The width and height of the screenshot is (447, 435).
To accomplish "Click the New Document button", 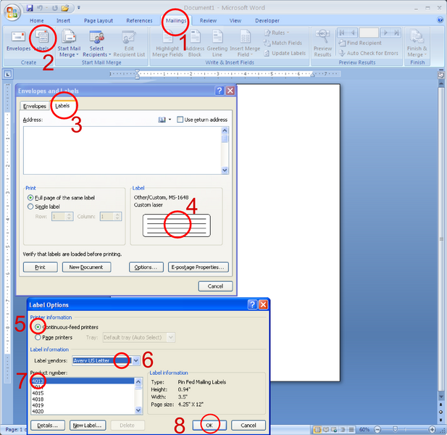I will coord(86,268).
